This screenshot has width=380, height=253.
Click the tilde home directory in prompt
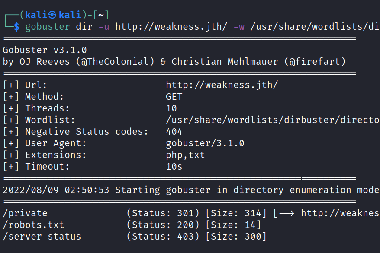(101, 14)
